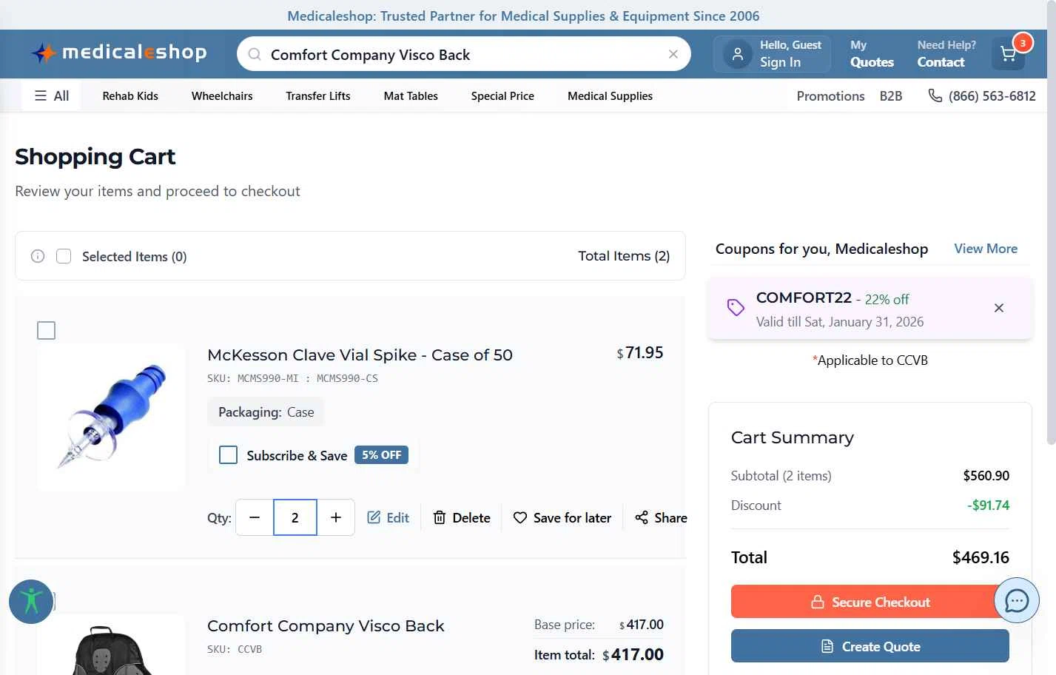Click the Subtotal $560.90 value

986,476
